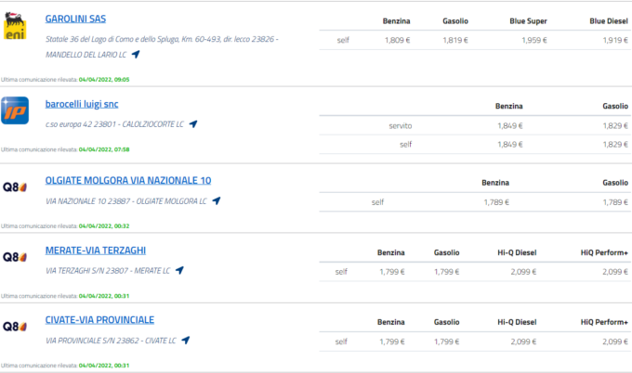Open the MERATE-VIA TERZAGHI station link
The height and width of the screenshot is (373, 632).
click(x=96, y=251)
